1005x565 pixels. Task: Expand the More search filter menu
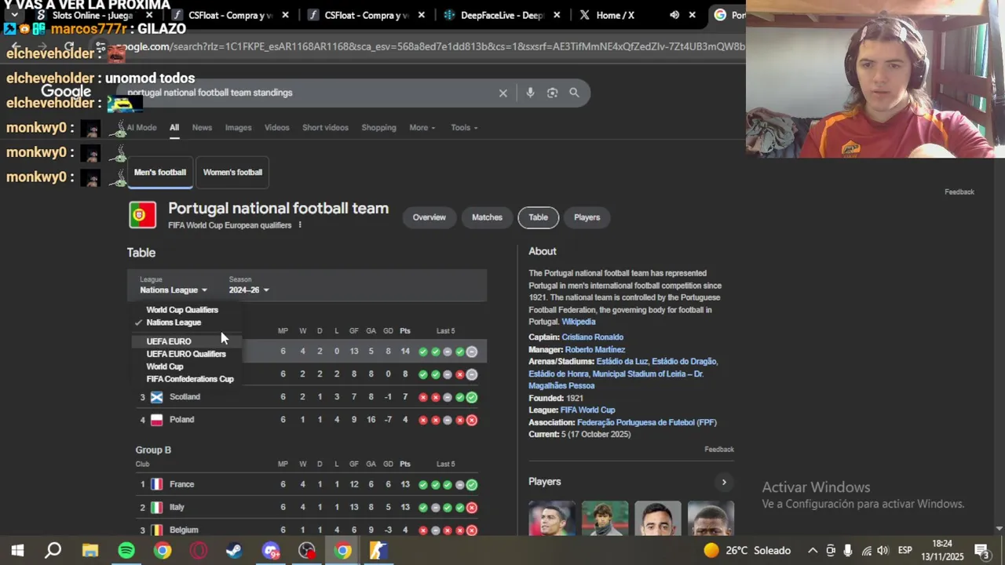[x=422, y=128]
